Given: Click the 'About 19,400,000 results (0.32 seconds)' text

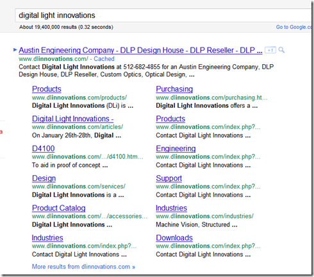Looking at the screenshot, I should pos(66,27).
